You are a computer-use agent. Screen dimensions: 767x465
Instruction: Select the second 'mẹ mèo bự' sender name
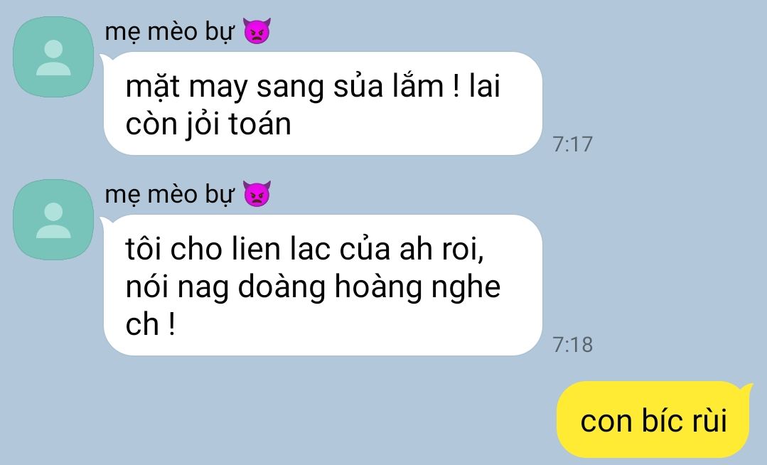[169, 195]
